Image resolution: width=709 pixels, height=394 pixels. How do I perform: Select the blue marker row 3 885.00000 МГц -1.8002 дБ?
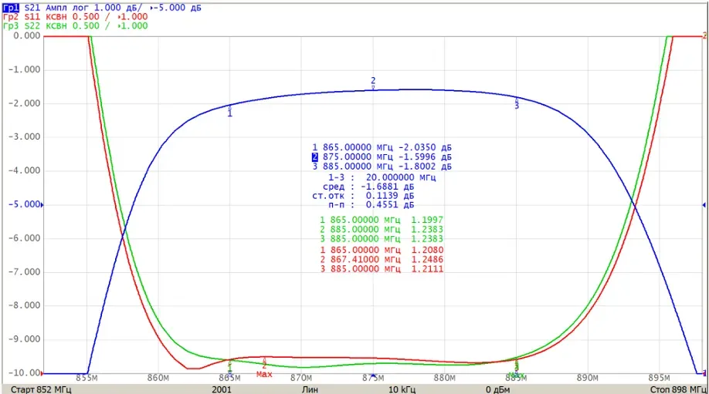click(382, 167)
